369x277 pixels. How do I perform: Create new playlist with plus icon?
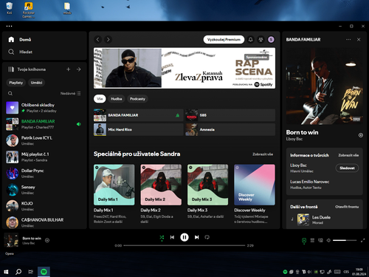pyautogui.click(x=69, y=69)
